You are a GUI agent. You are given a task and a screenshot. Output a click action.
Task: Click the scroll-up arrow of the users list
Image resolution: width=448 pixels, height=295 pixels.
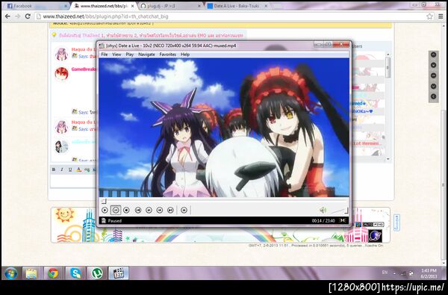click(x=388, y=55)
